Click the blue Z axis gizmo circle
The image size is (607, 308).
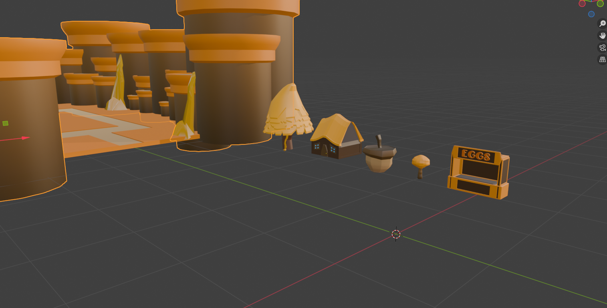point(591,14)
